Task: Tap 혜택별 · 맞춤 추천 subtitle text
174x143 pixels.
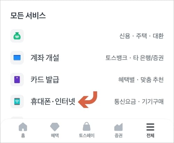Action: coord(141,80)
